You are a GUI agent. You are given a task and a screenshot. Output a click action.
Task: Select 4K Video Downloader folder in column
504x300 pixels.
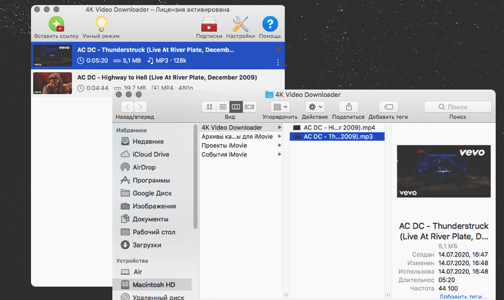coord(241,127)
